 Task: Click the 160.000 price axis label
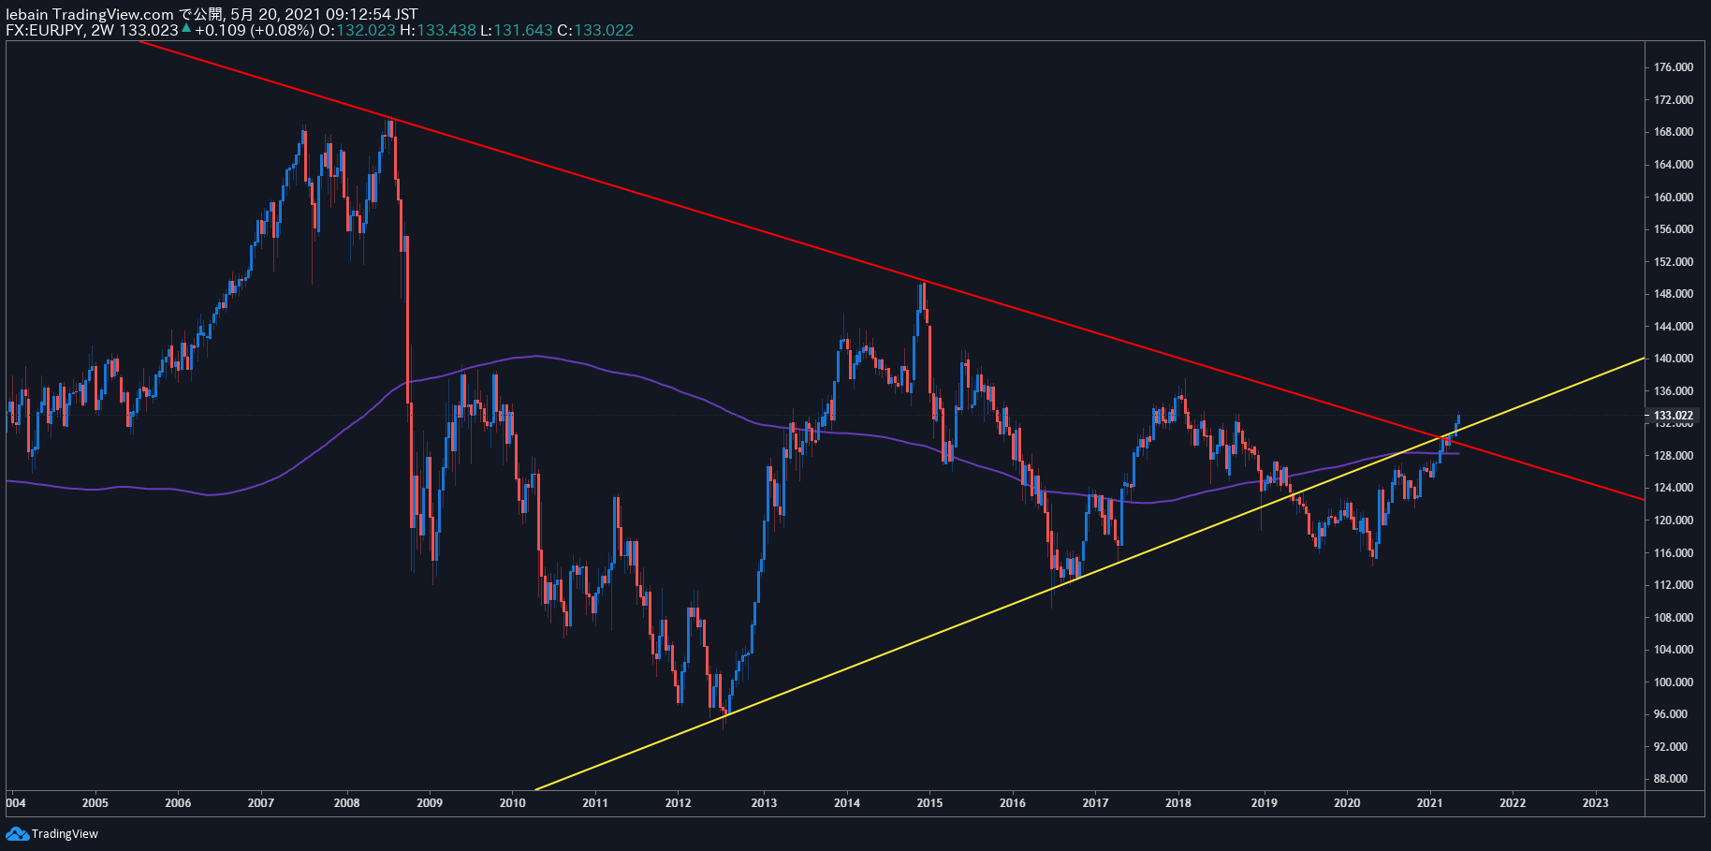click(x=1674, y=198)
